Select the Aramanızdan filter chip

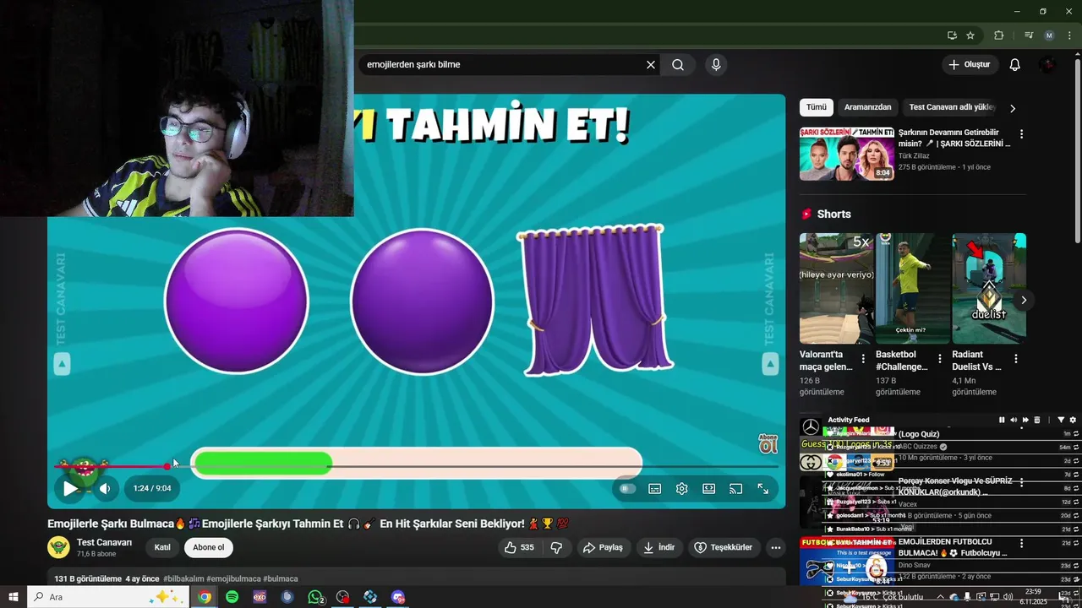867,107
